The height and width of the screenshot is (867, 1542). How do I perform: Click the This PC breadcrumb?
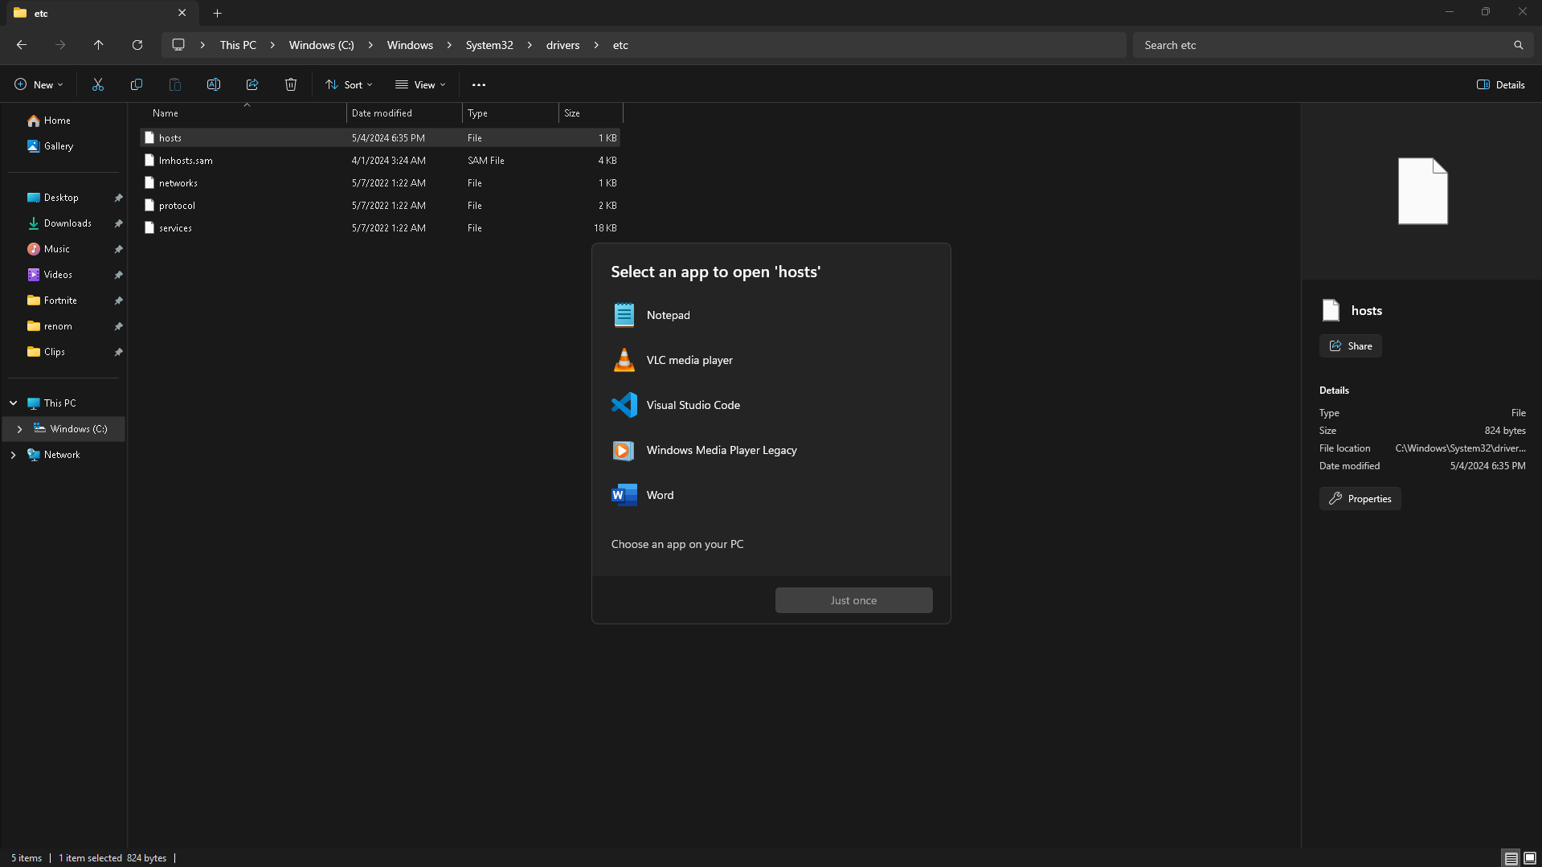pyautogui.click(x=238, y=45)
